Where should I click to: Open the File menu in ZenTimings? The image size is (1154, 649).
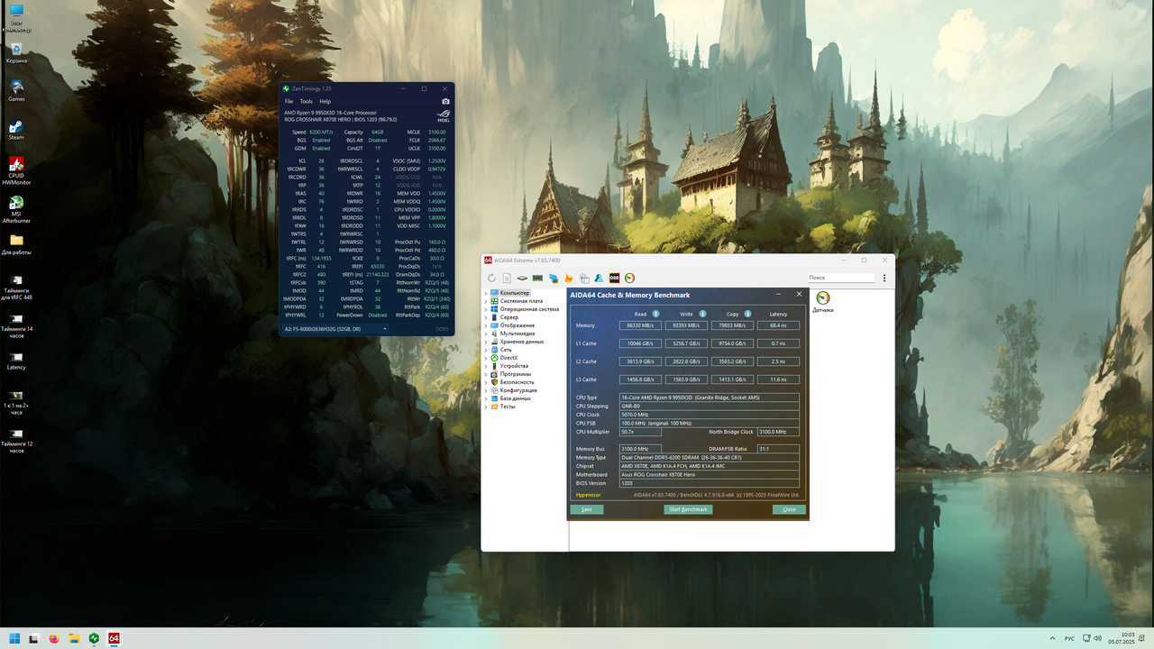pyautogui.click(x=288, y=101)
